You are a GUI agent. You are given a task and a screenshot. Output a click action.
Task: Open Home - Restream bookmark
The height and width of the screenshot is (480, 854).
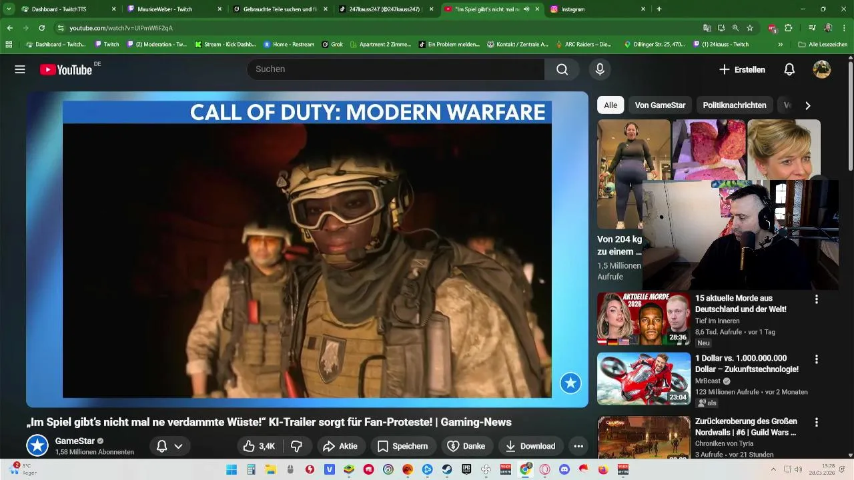(x=288, y=45)
